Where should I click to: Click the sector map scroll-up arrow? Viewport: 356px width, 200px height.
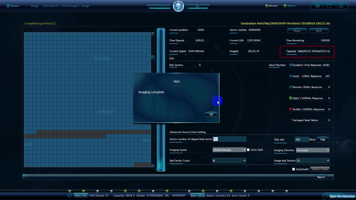tap(153, 34)
